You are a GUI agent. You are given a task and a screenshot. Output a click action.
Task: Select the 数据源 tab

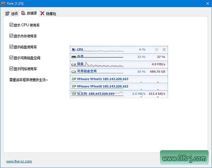coord(29,13)
